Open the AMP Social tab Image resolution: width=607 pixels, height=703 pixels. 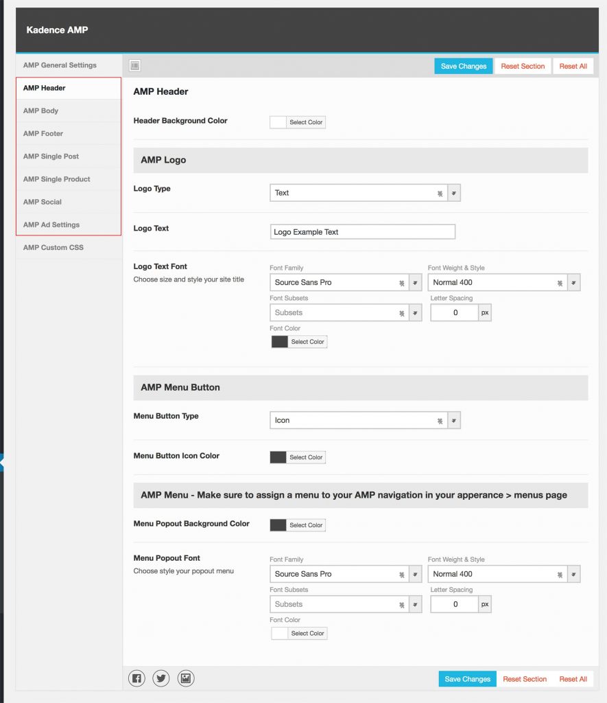click(69, 203)
